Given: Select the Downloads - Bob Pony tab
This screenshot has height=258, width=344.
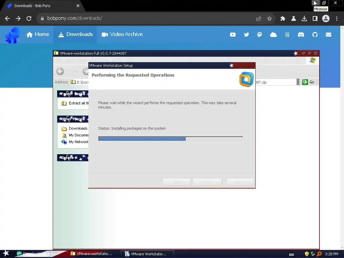Looking at the screenshot, I should click(x=42, y=6).
